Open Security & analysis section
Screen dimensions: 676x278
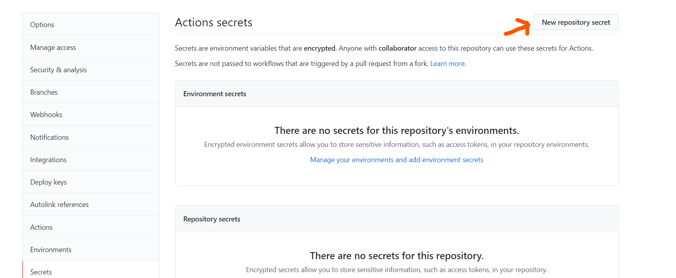(x=58, y=70)
